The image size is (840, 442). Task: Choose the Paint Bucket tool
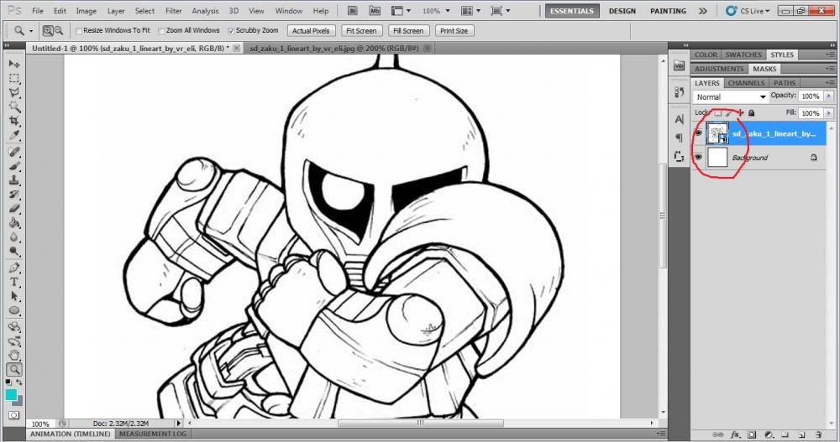[x=14, y=223]
